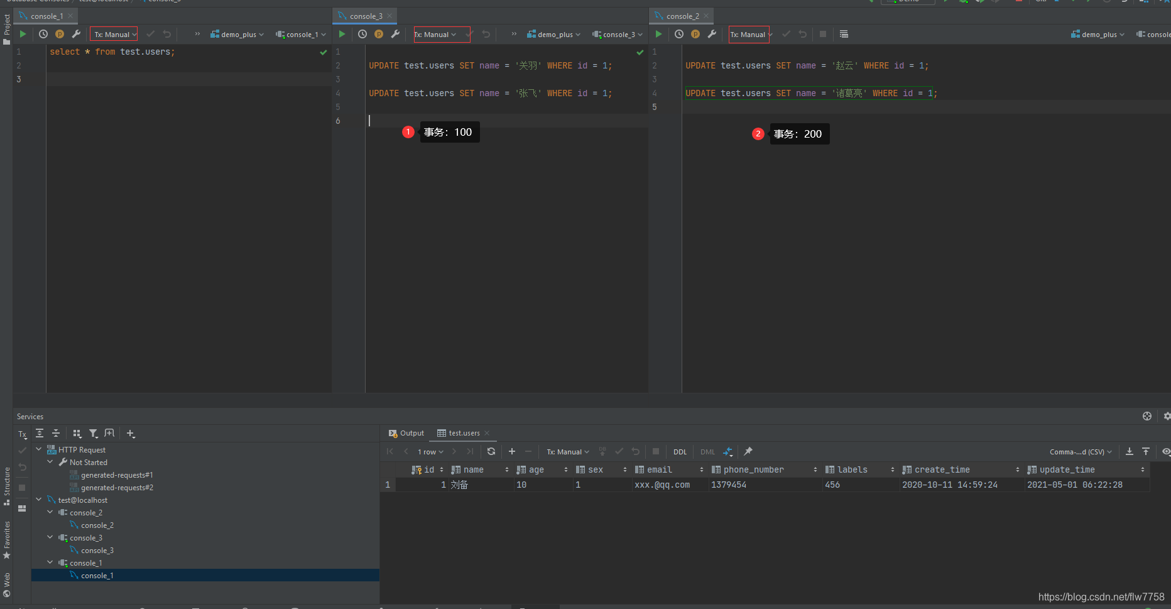Export the result data with download icon
Viewport: 1171px width, 609px height.
click(1130, 451)
